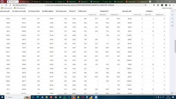The width and height of the screenshot is (176, 99).
Task: Open Task View on the taskbar
Action: (x=33, y=97)
